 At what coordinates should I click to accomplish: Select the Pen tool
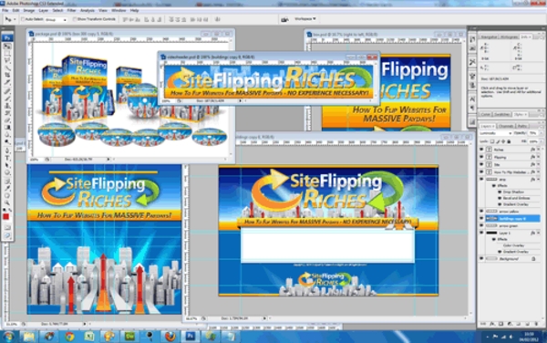pos(7,151)
